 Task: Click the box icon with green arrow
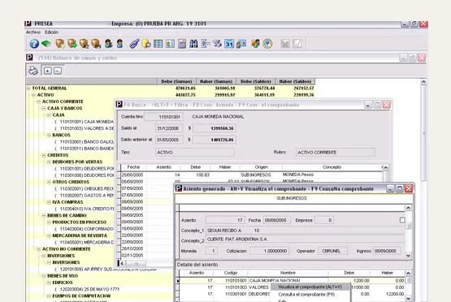coord(72,44)
